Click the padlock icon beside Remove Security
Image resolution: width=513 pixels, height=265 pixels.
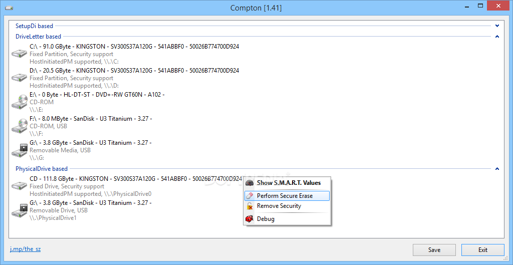[x=249, y=206]
